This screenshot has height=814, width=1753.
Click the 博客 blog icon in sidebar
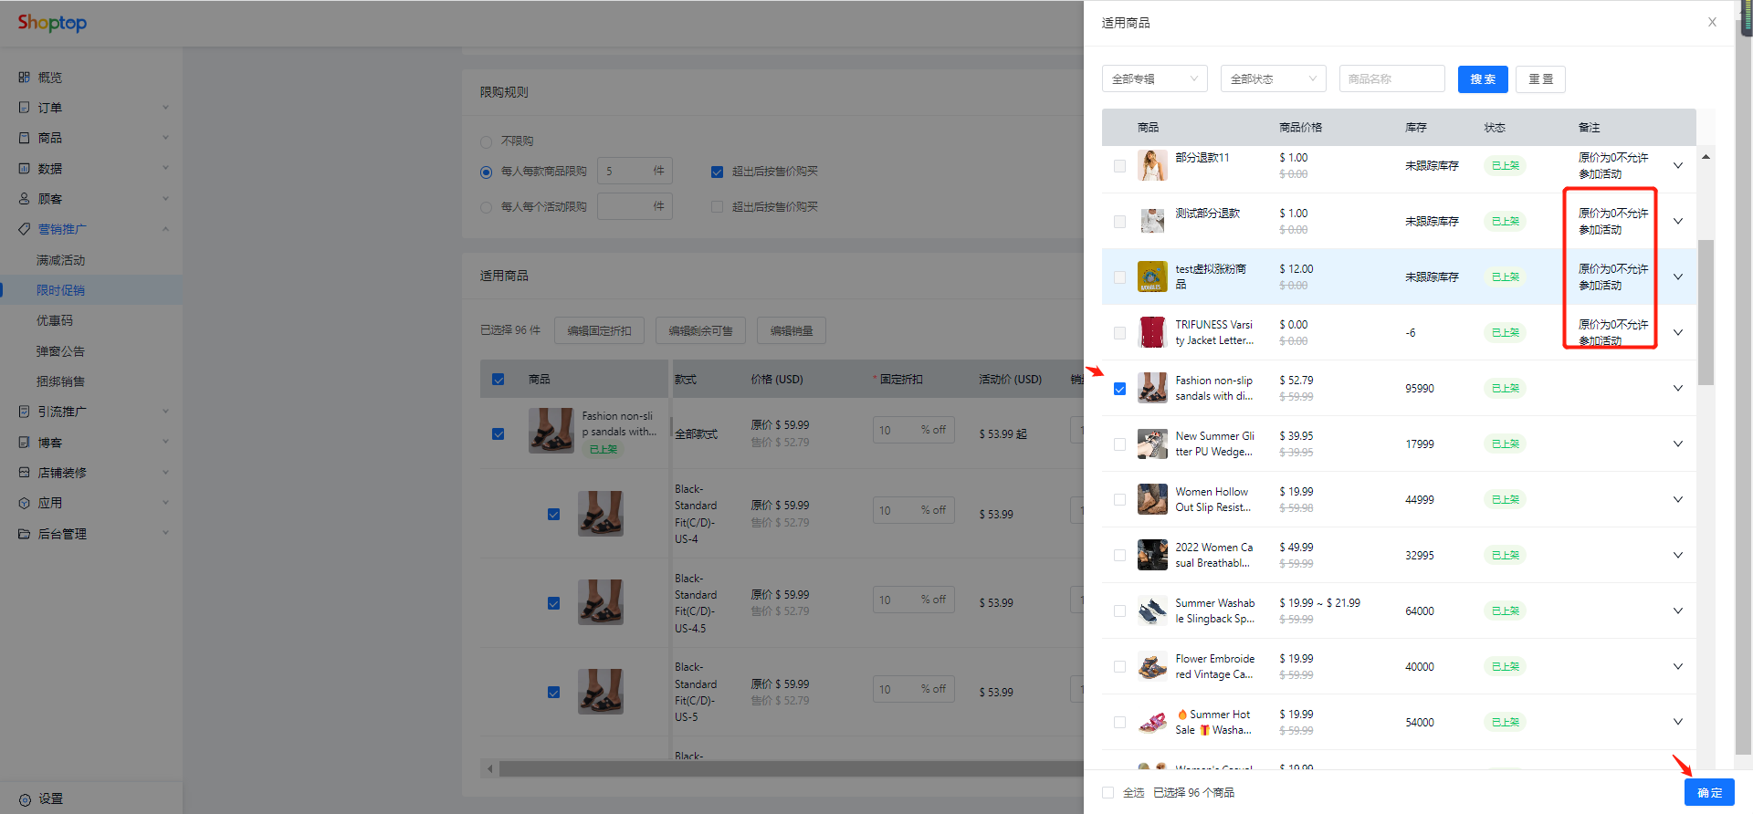(x=25, y=443)
